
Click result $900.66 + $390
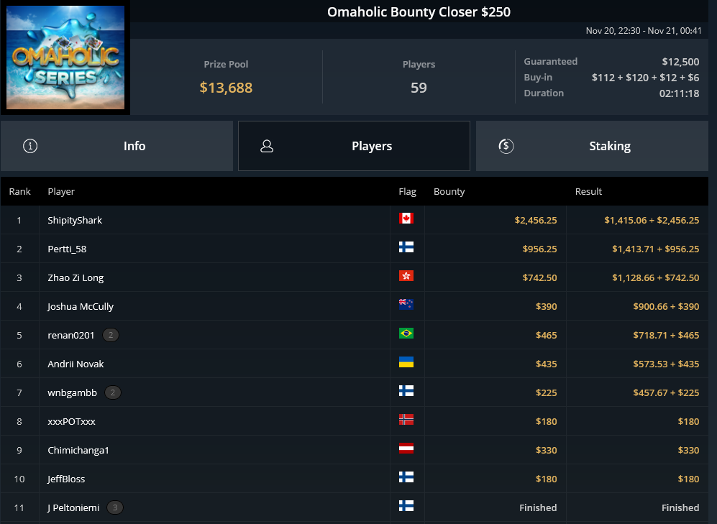click(666, 306)
